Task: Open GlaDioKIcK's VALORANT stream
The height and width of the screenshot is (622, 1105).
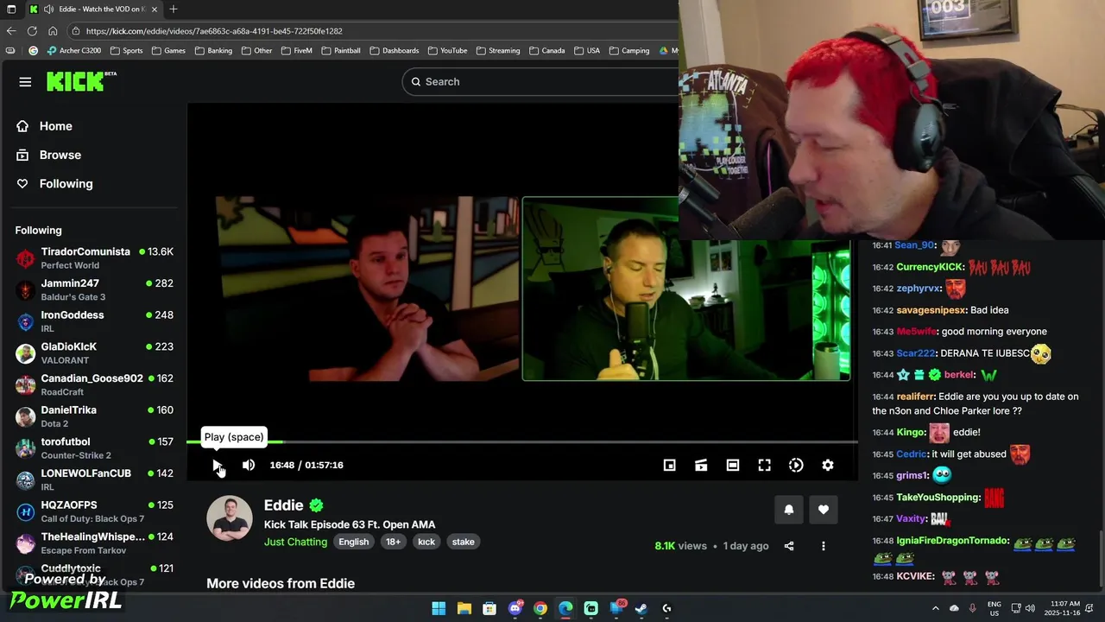Action: tap(93, 352)
